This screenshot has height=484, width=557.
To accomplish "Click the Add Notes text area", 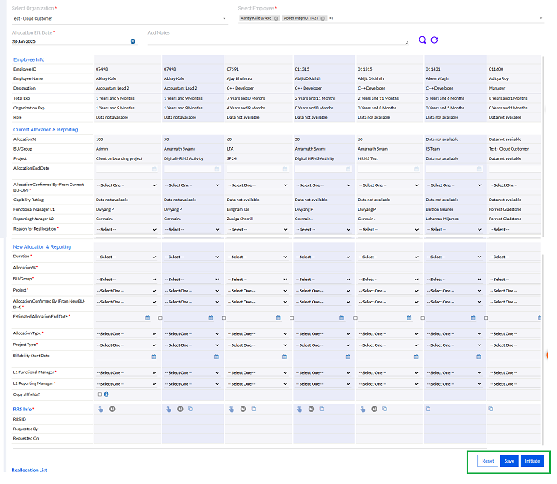I will click(x=278, y=41).
